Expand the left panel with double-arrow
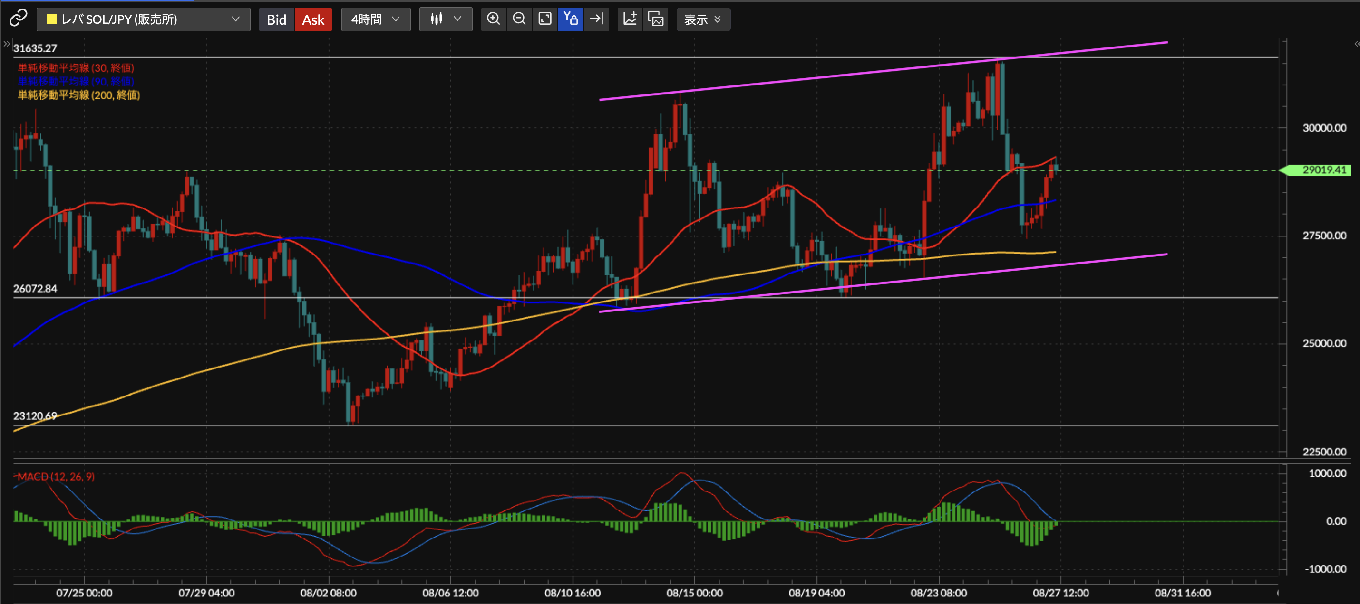 coord(6,44)
